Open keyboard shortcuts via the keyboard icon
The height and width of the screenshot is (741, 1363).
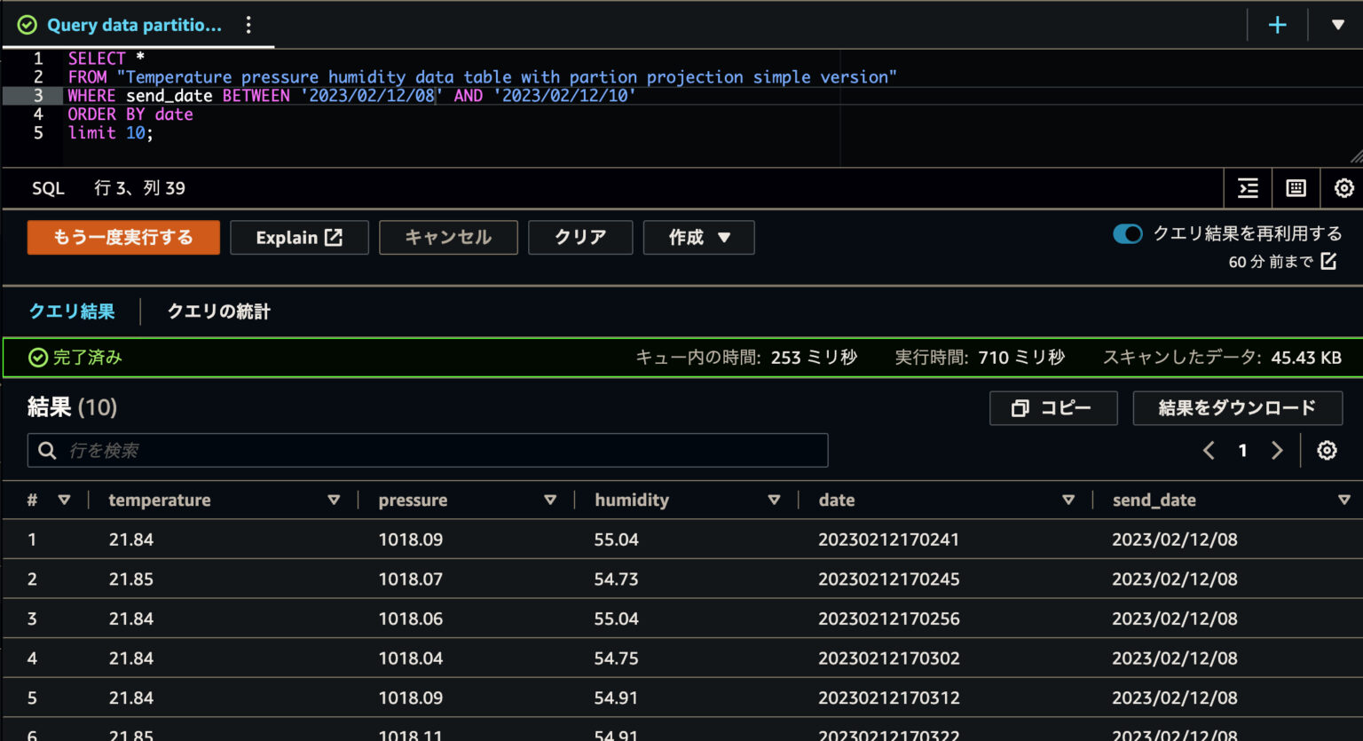tap(1296, 188)
